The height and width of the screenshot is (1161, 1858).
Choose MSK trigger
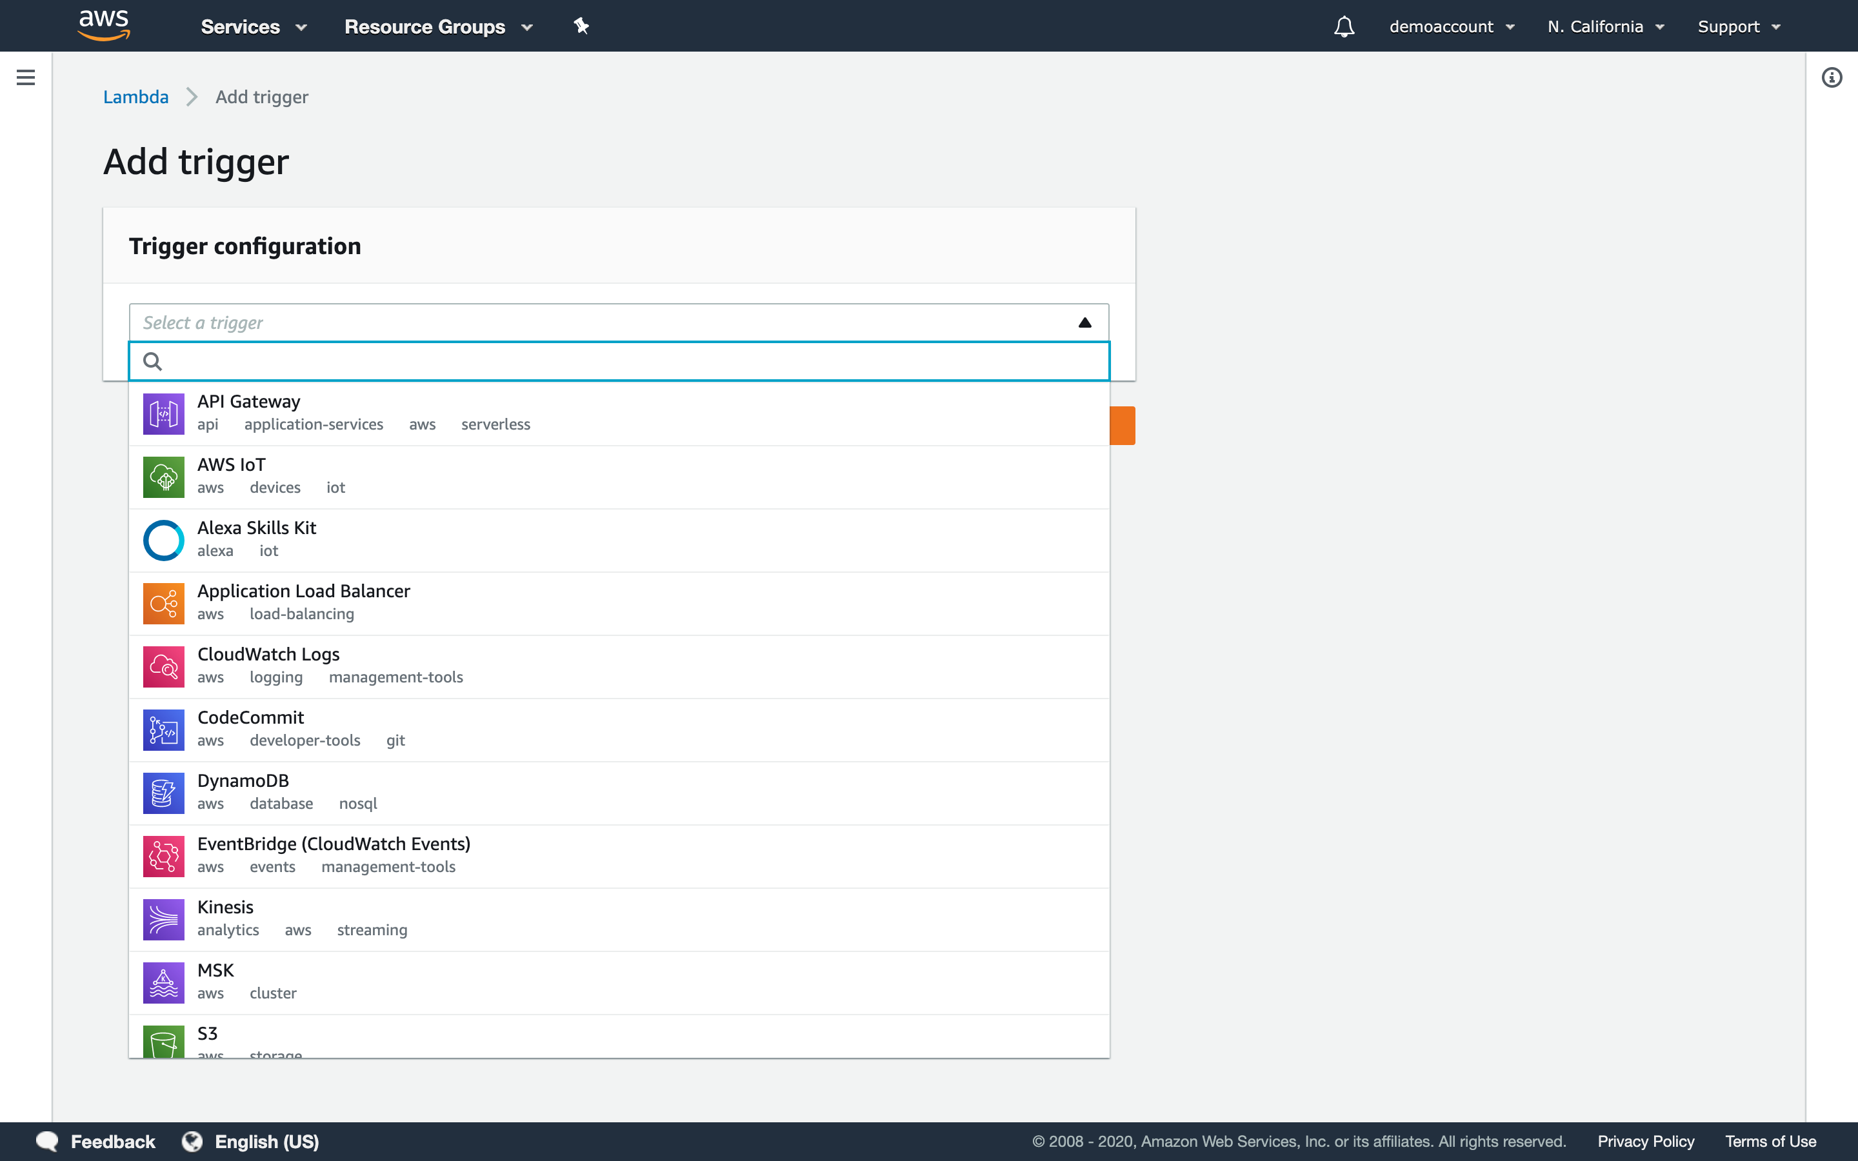(619, 983)
